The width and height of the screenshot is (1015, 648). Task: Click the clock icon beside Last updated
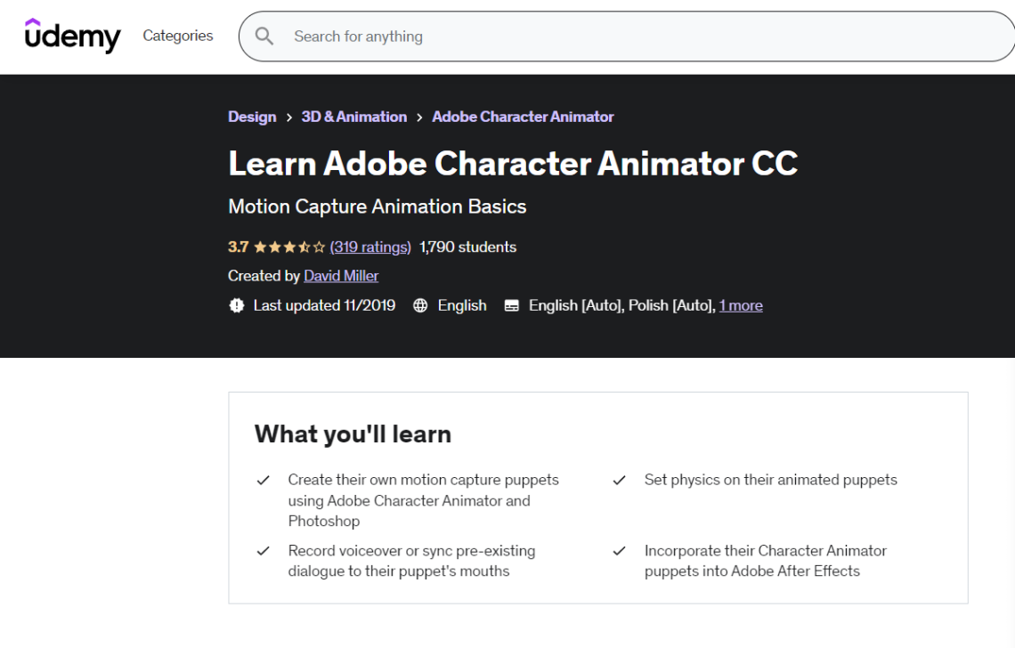236,305
